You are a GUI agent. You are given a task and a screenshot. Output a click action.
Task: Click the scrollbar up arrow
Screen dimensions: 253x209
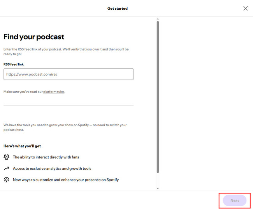158,19
